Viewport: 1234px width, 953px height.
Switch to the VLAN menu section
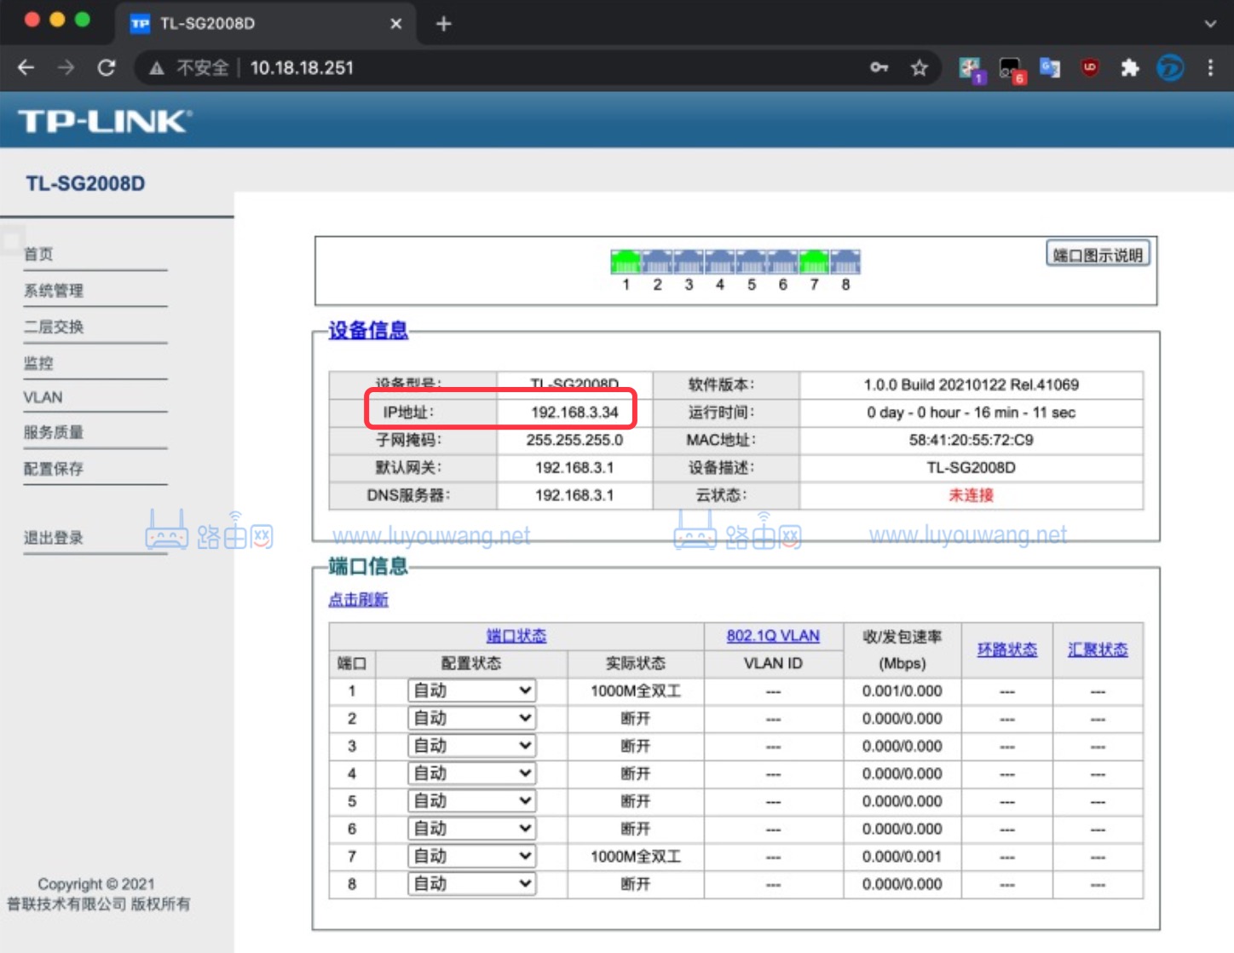point(43,396)
